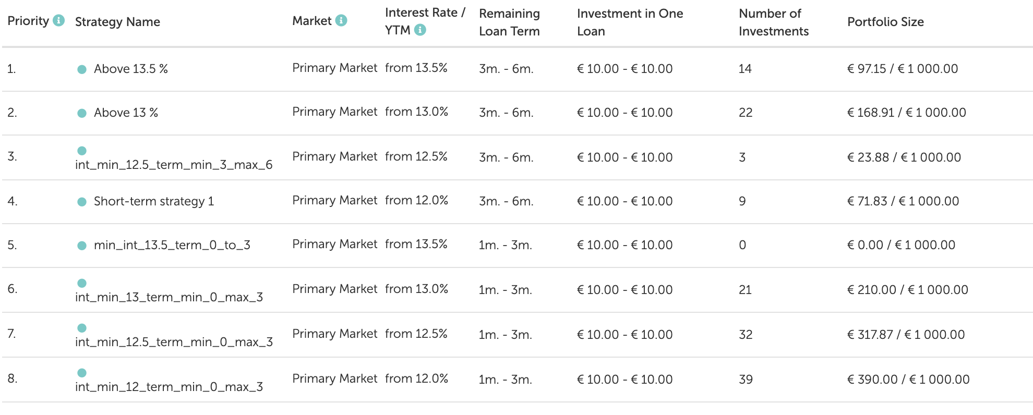Select the int_min_12_term_min_0_max_3 strategy name

[x=169, y=387]
